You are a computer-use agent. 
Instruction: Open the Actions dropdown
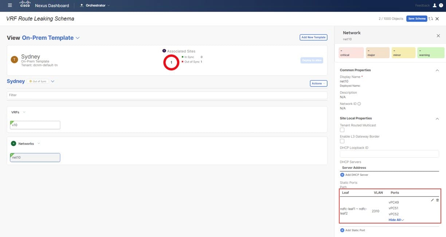(x=318, y=83)
